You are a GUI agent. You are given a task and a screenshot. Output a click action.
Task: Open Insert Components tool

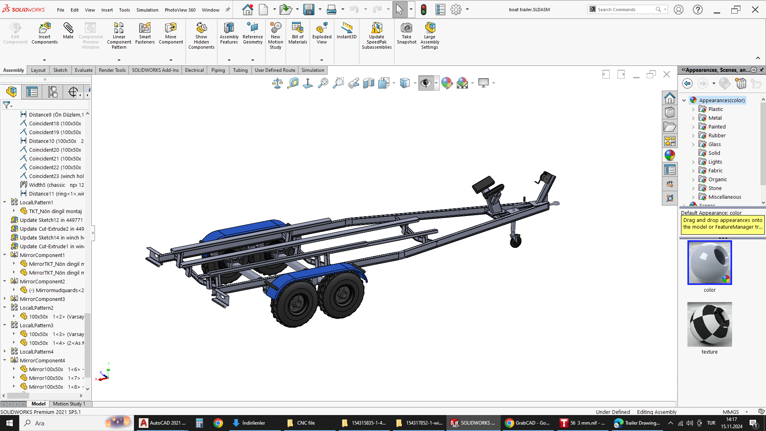click(44, 28)
